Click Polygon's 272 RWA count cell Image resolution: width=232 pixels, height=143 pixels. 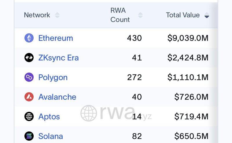[134, 77]
